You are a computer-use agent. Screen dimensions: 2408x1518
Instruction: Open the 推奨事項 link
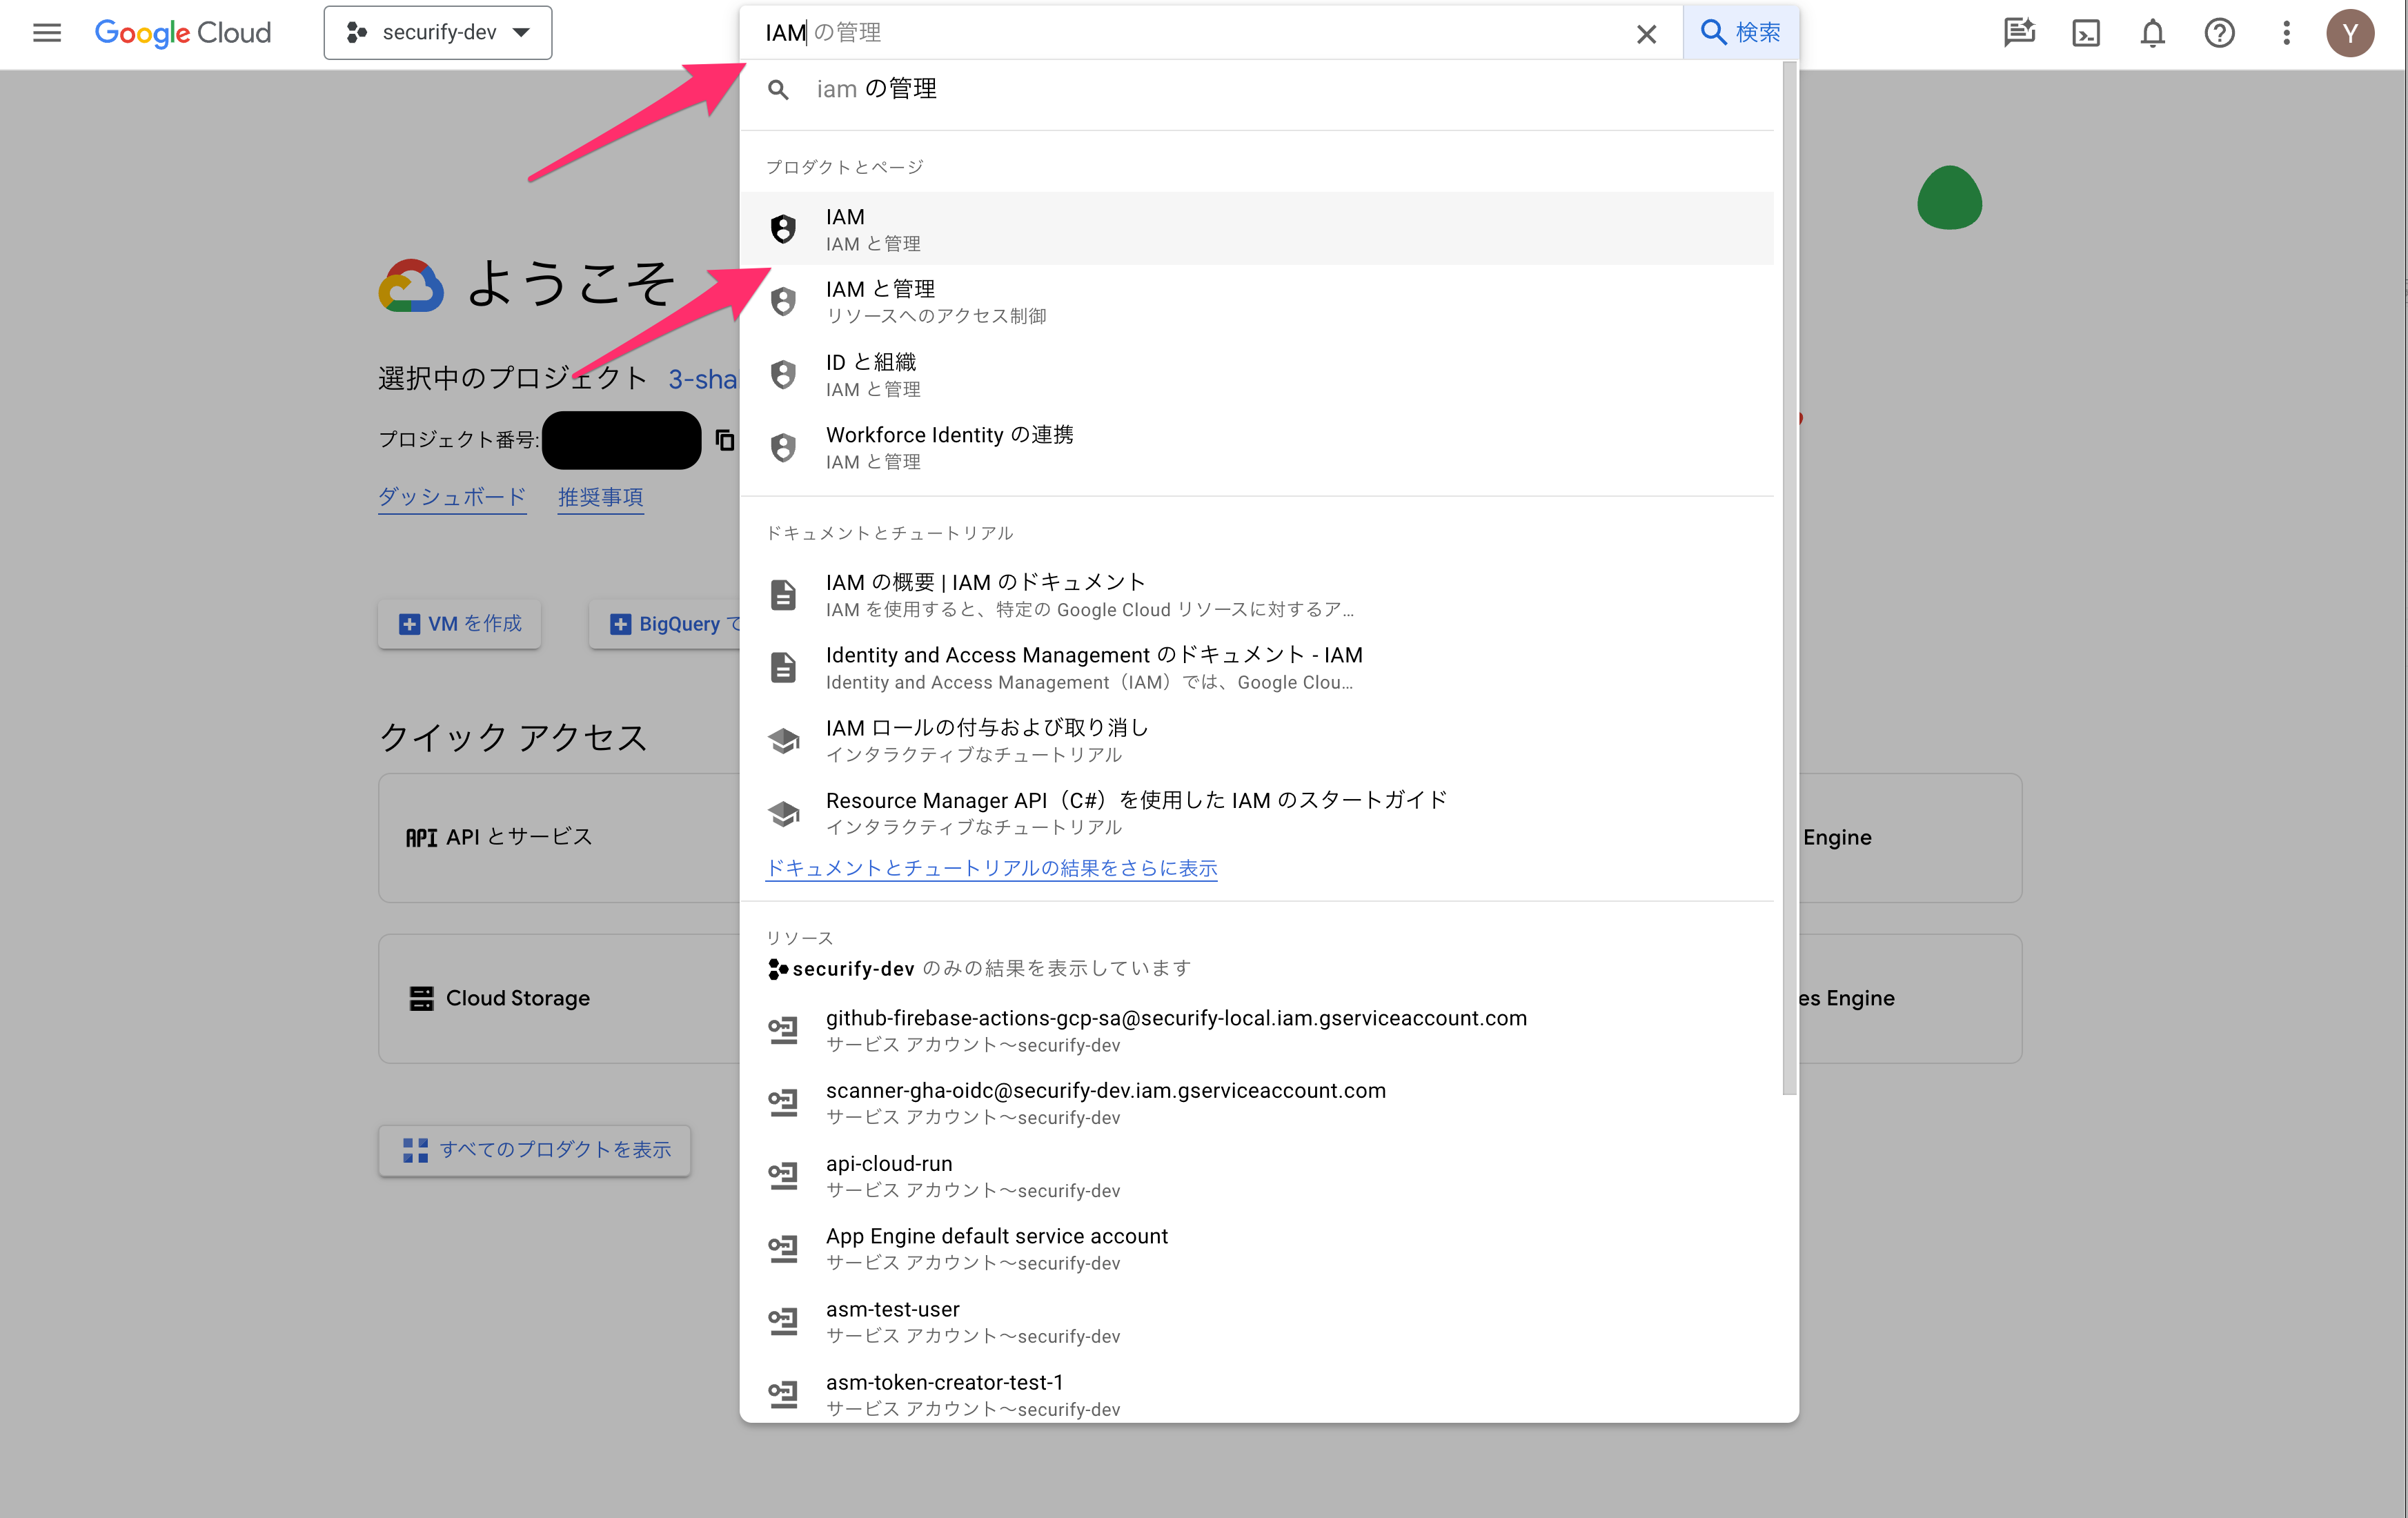(600, 497)
